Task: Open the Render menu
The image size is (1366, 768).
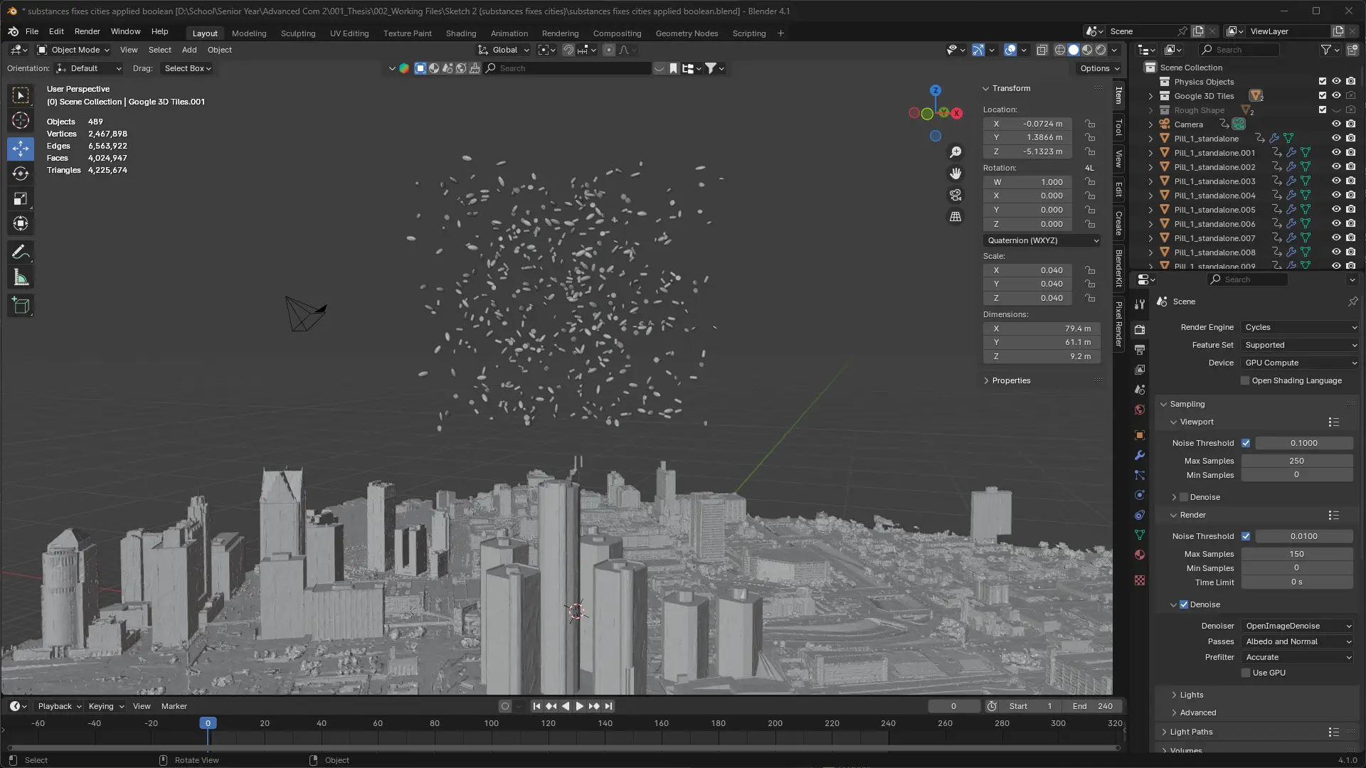Action: [x=87, y=31]
